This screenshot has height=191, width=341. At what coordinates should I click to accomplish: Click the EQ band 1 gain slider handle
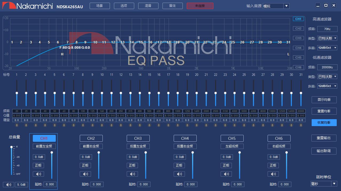tap(17, 93)
